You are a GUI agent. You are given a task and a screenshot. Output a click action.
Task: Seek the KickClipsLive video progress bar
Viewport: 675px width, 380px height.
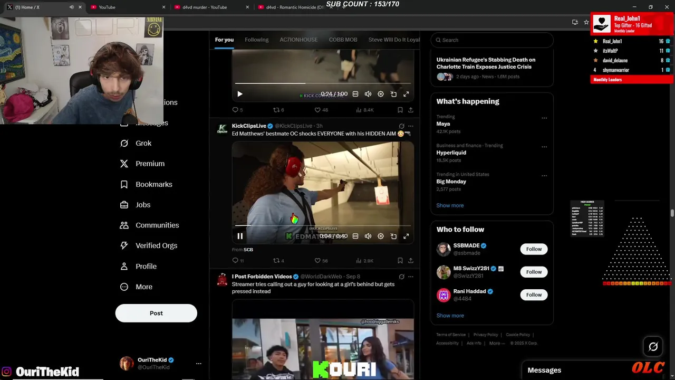pyautogui.click(x=323, y=226)
